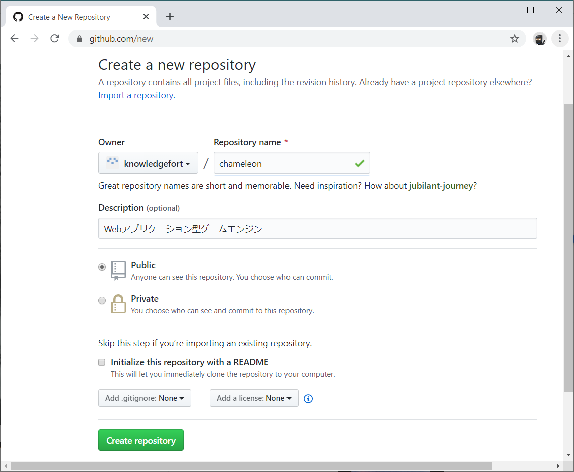The width and height of the screenshot is (574, 472).
Task: Click the lock icon in the address bar
Action: click(x=79, y=38)
